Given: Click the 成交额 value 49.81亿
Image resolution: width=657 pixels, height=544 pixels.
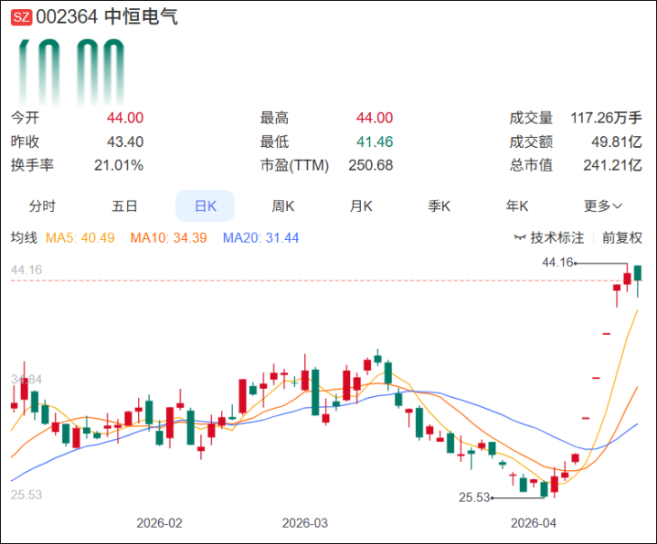Looking at the screenshot, I should click(x=617, y=141).
